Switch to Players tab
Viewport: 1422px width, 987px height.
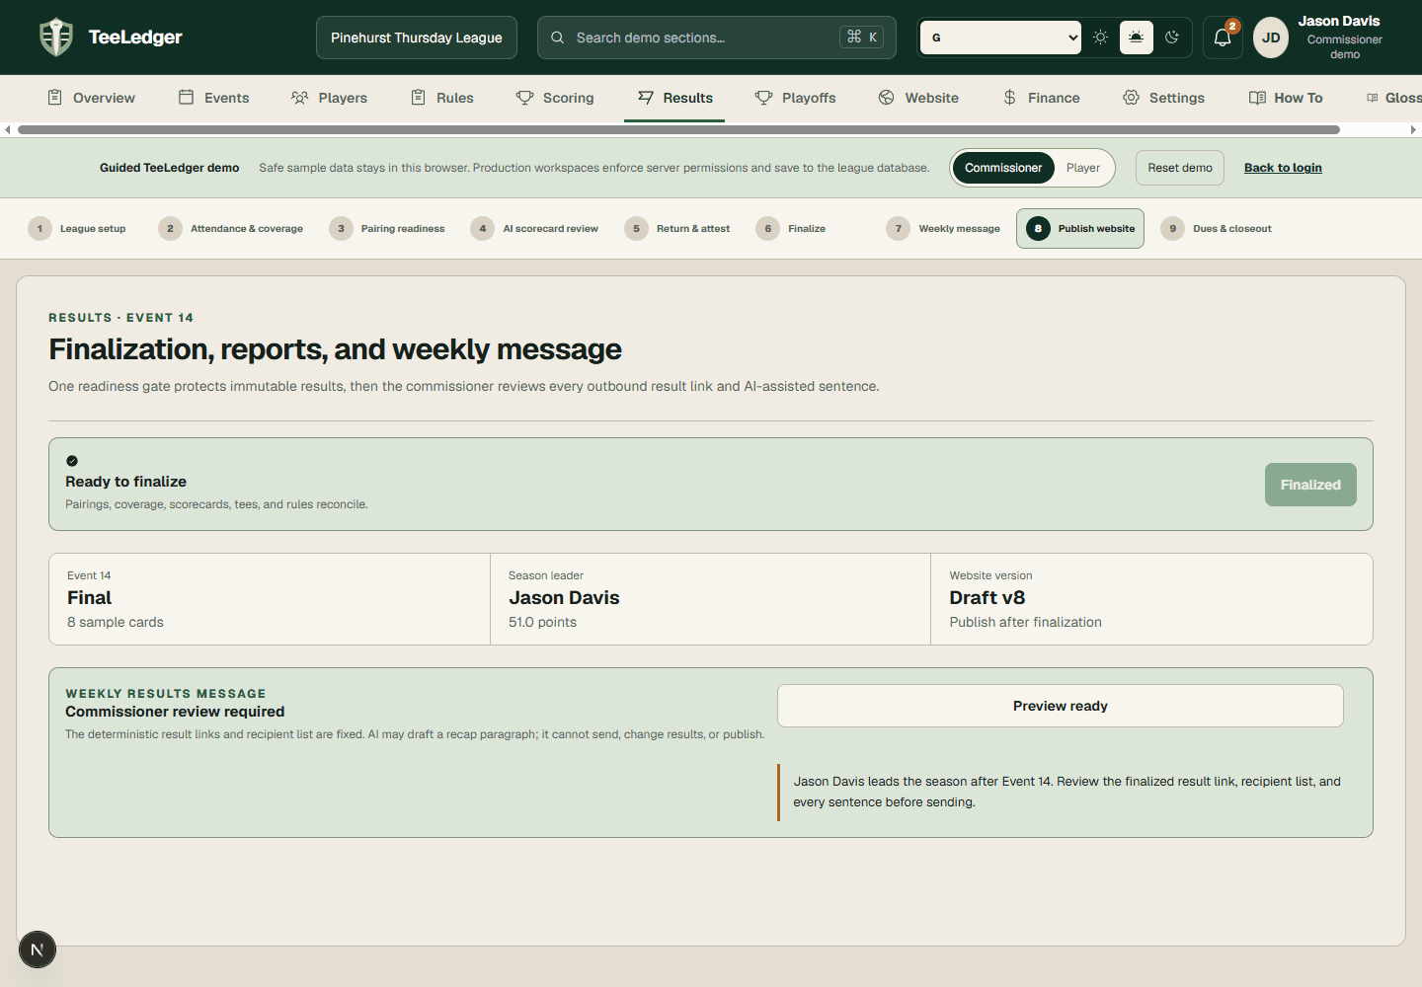click(329, 98)
